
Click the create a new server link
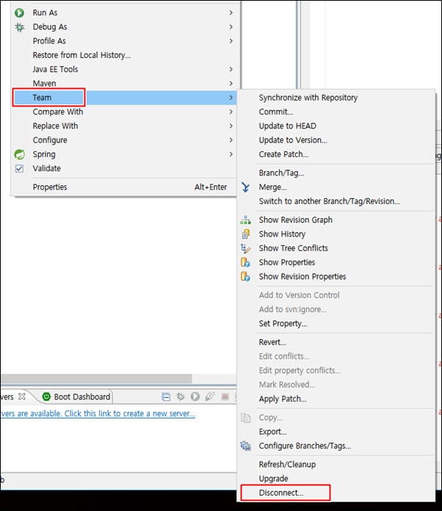coord(98,413)
